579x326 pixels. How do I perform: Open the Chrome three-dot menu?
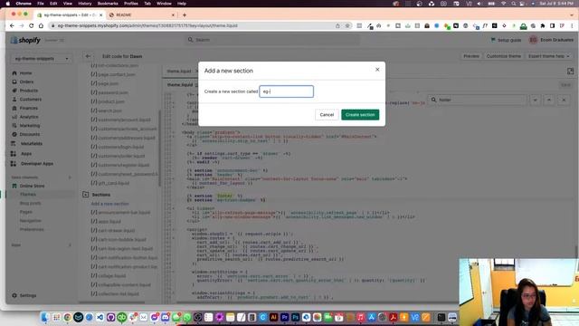[572, 26]
